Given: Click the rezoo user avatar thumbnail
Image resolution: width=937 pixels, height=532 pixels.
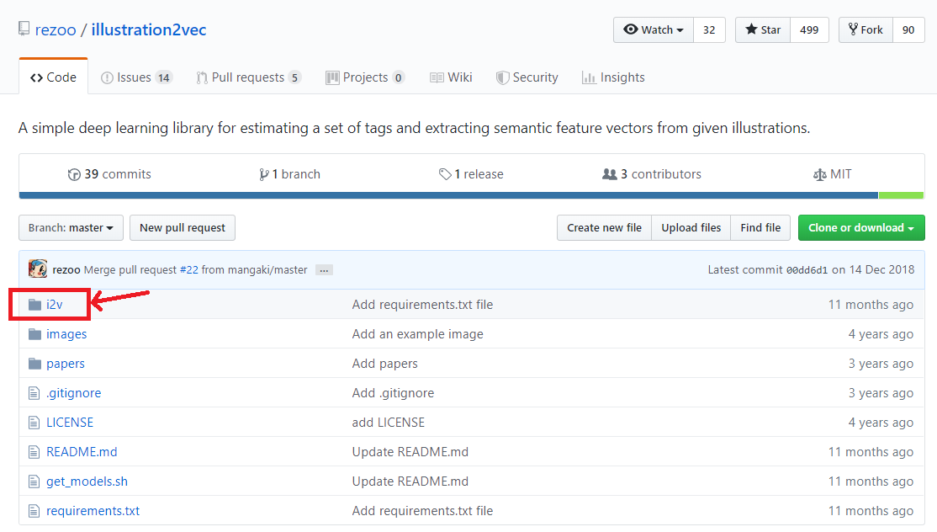Looking at the screenshot, I should click(x=38, y=269).
